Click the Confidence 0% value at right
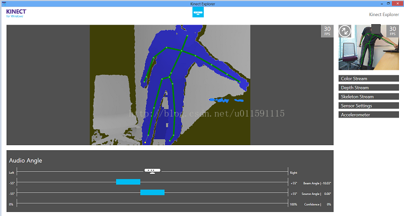Viewport: 404px width, 216px height. coord(329,204)
